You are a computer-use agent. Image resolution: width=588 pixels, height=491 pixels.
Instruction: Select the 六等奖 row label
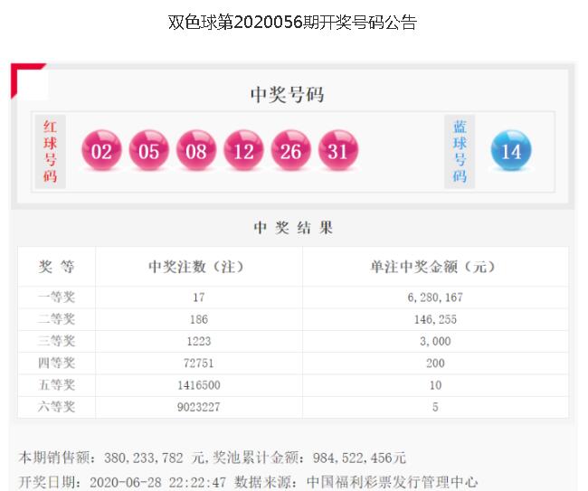pyautogui.click(x=57, y=407)
